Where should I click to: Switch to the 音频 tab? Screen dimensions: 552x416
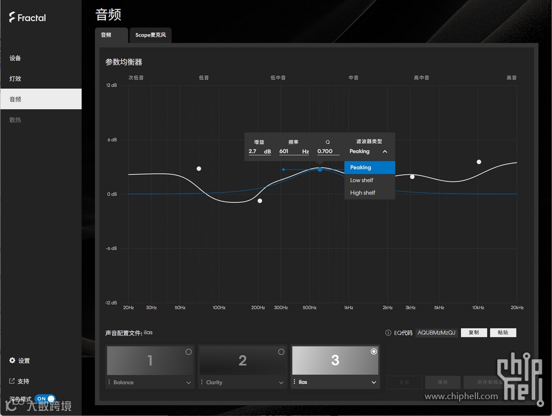point(112,35)
